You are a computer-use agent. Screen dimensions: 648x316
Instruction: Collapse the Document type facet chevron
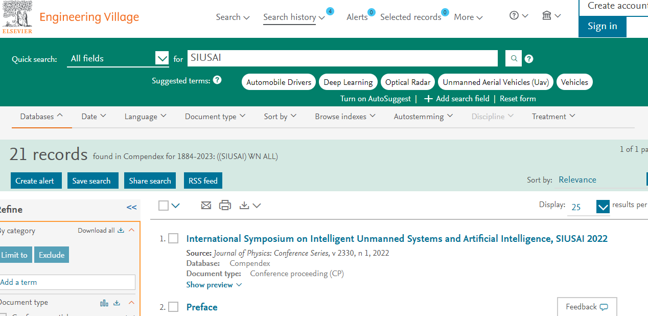(132, 303)
